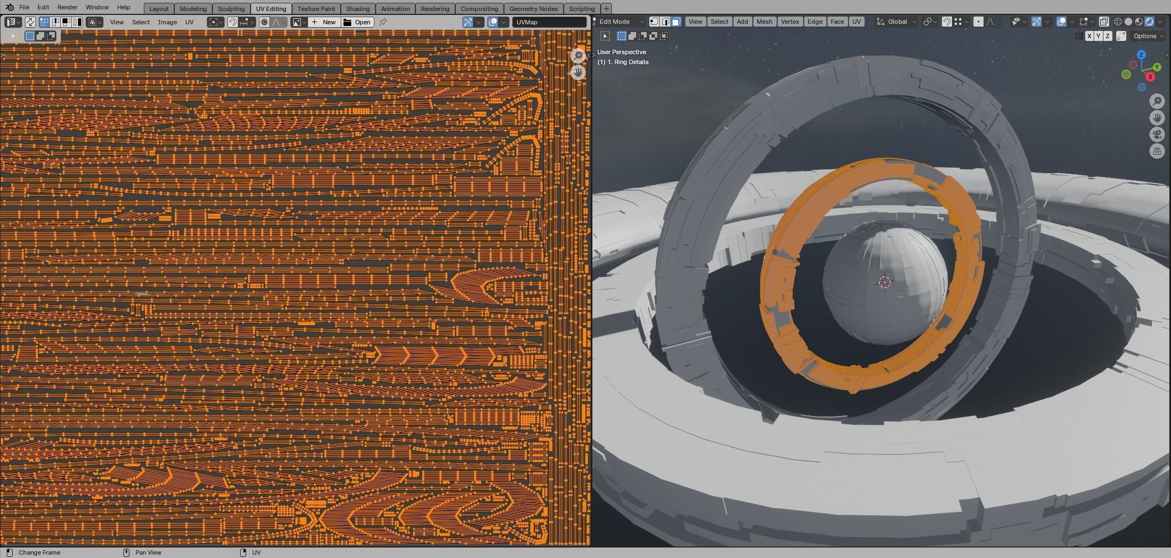1171x558 pixels.
Task: Toggle UV sync selection
Action: [30, 22]
